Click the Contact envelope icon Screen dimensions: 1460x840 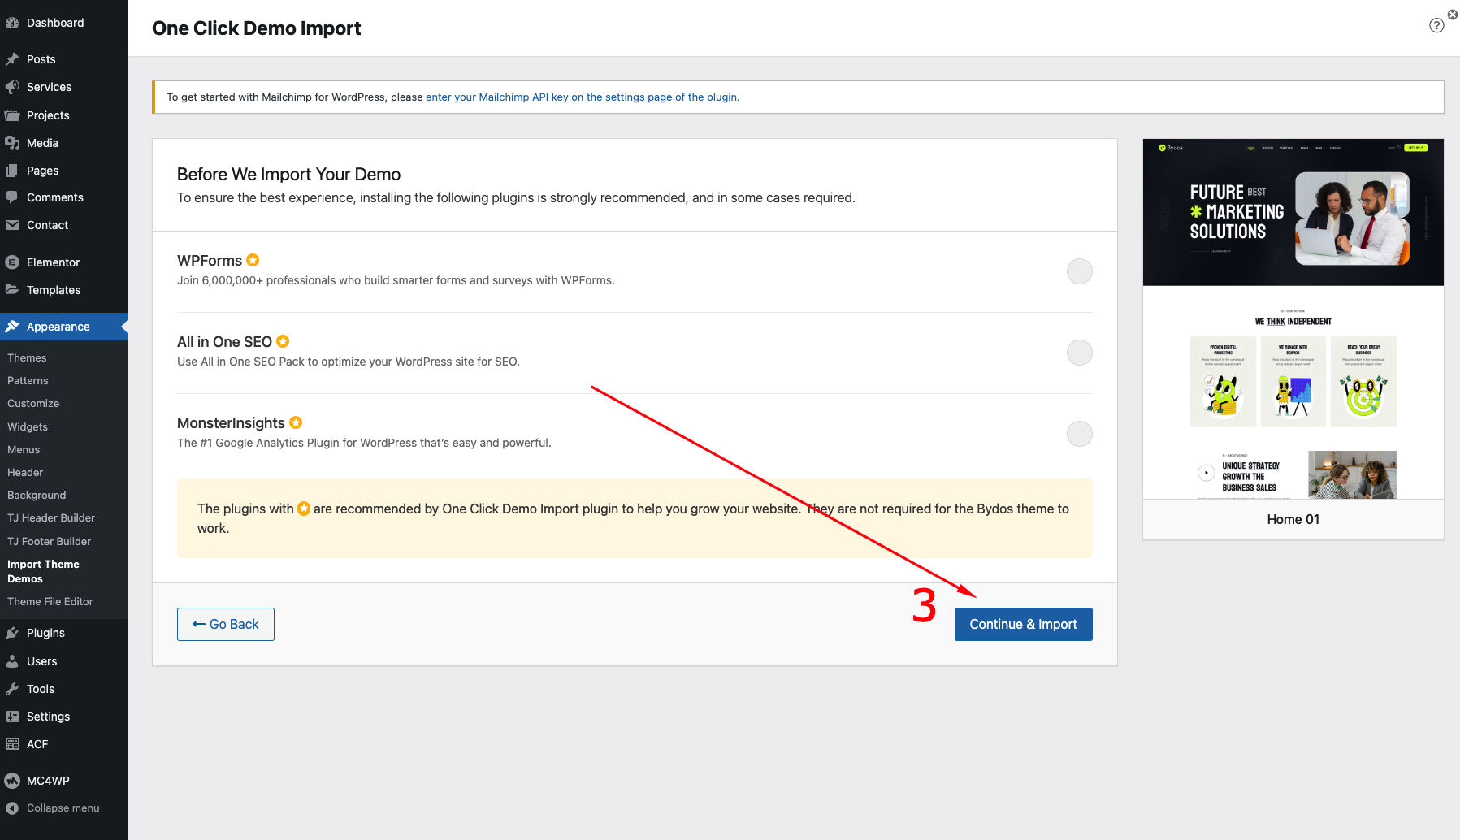tap(12, 225)
